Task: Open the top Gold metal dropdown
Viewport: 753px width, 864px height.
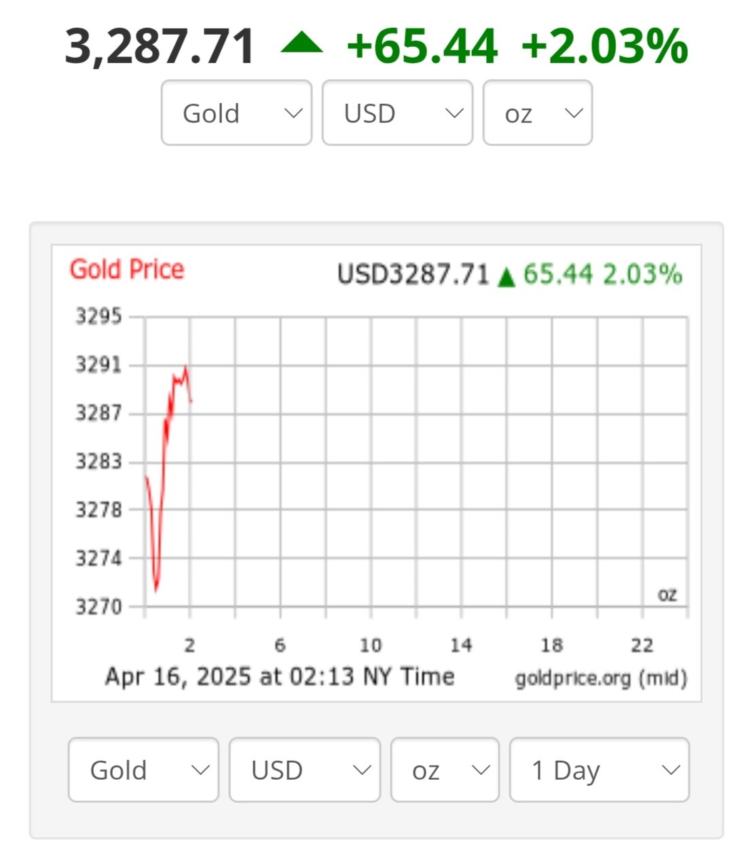Action: pyautogui.click(x=236, y=113)
